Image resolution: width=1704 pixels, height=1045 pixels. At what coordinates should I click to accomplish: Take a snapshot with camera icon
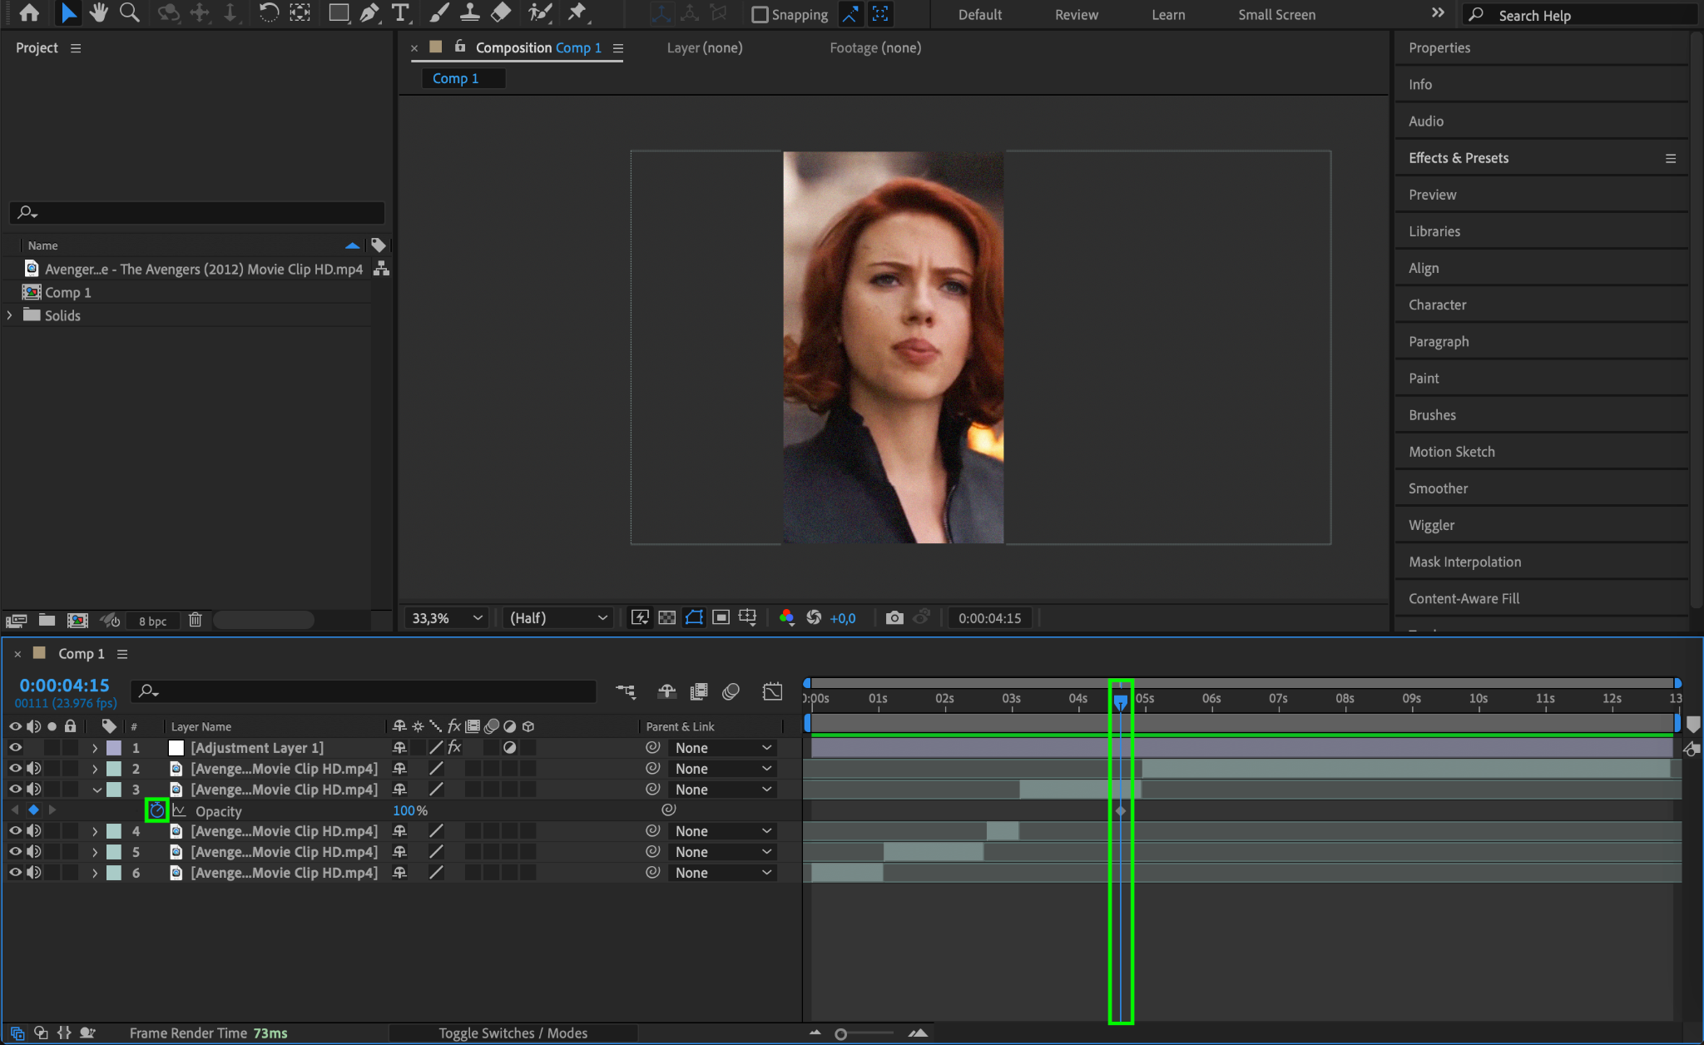click(894, 618)
